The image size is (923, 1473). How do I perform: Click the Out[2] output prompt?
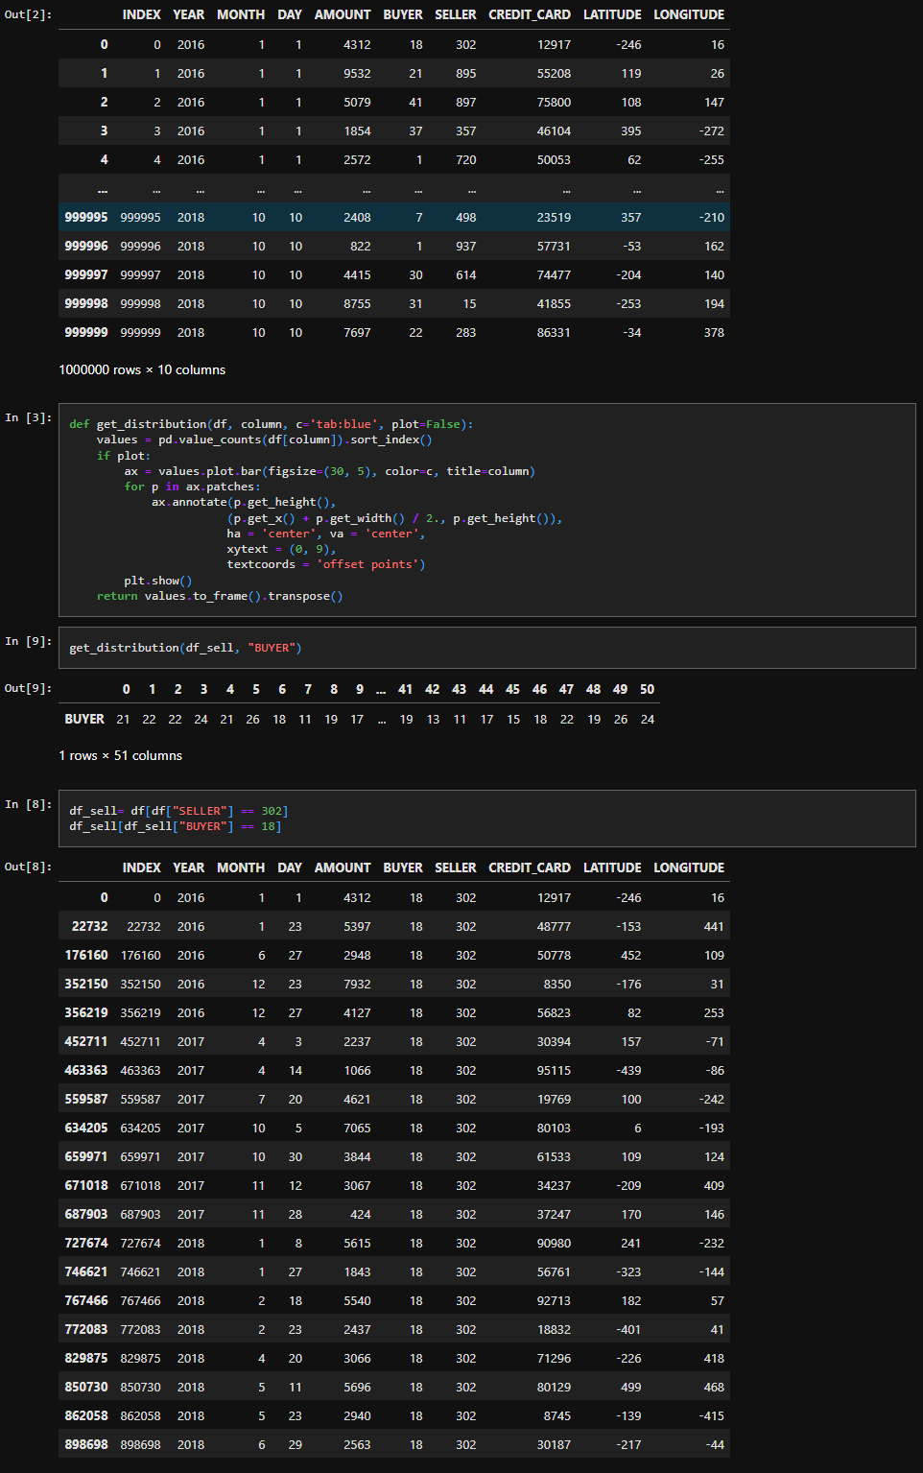pyautogui.click(x=28, y=14)
